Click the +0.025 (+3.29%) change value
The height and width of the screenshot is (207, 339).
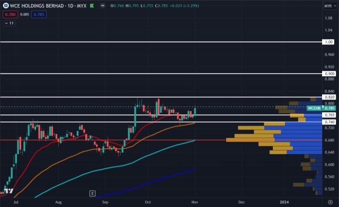coord(184,6)
